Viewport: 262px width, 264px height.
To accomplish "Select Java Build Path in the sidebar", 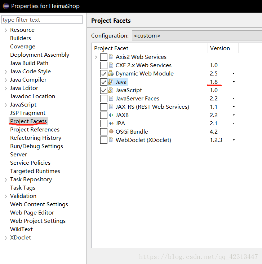I will click(x=29, y=63).
